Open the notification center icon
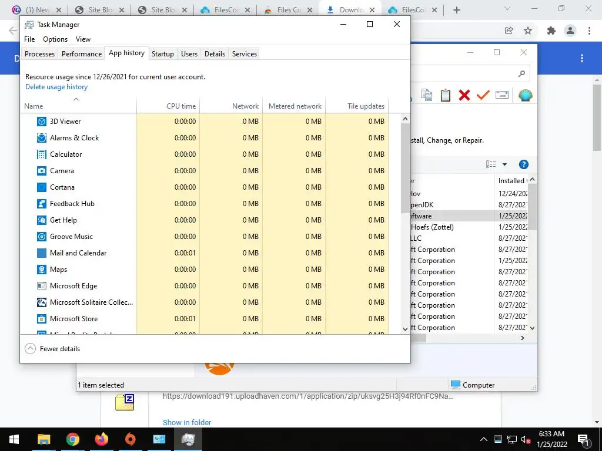This screenshot has height=451, width=602. 583,439
